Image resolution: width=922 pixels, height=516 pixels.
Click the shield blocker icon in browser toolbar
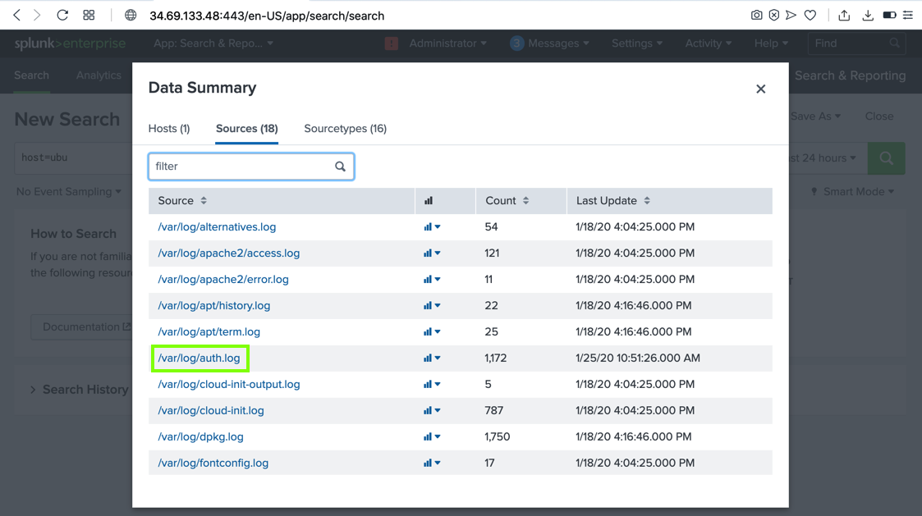coord(774,16)
